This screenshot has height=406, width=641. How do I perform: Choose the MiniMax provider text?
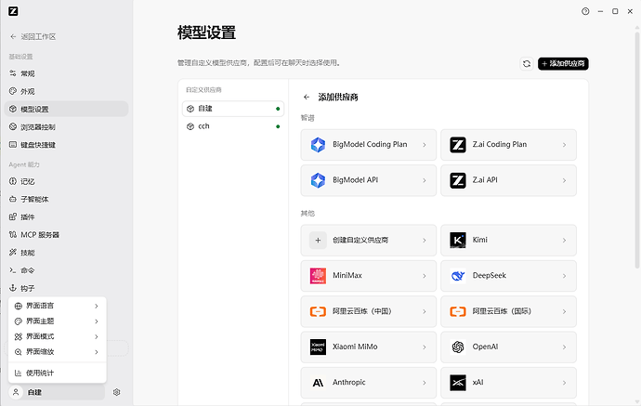pyautogui.click(x=347, y=276)
